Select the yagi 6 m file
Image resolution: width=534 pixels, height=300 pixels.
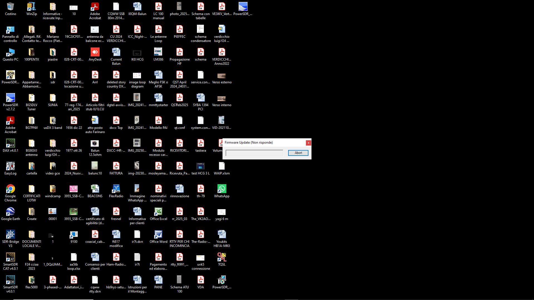pyautogui.click(x=222, y=214)
